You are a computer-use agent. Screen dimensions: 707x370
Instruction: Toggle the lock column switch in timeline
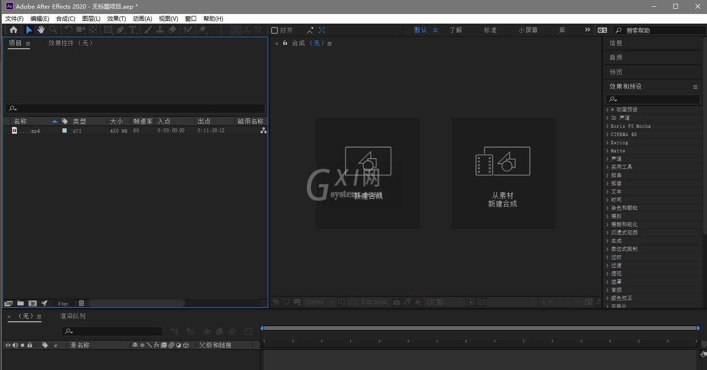tap(29, 345)
